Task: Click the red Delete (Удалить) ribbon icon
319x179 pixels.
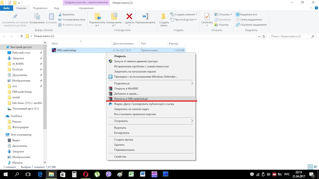Action: click(x=129, y=17)
